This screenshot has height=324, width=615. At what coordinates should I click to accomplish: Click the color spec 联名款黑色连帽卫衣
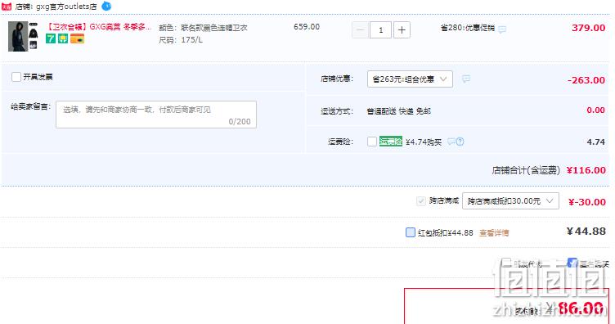point(213,28)
